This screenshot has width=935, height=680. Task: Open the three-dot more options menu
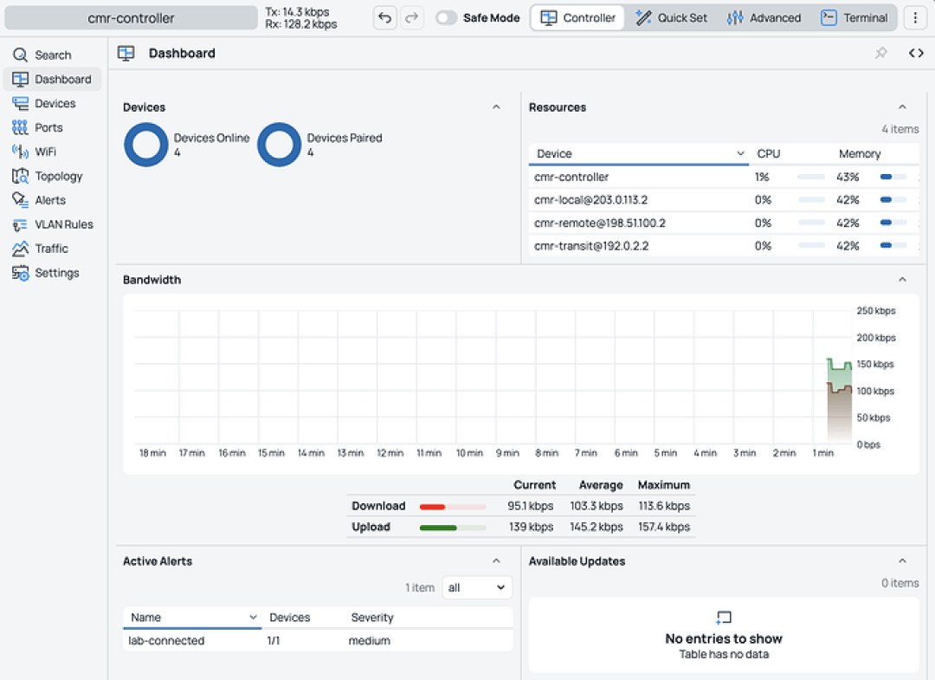point(915,18)
